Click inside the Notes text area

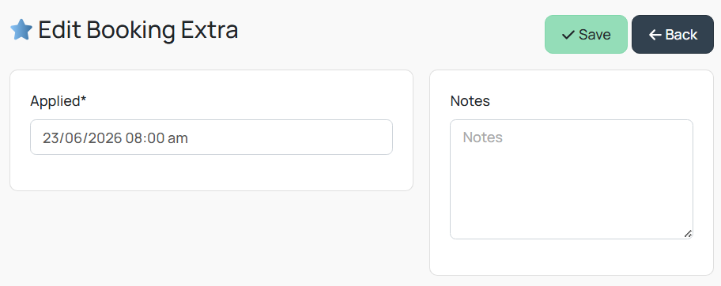click(x=572, y=179)
